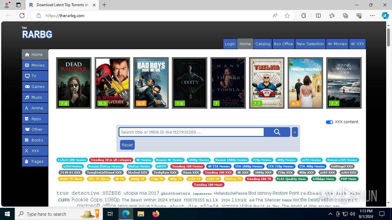Open the FLAC Quality Music tag
392x220 pixels.
[291, 179]
